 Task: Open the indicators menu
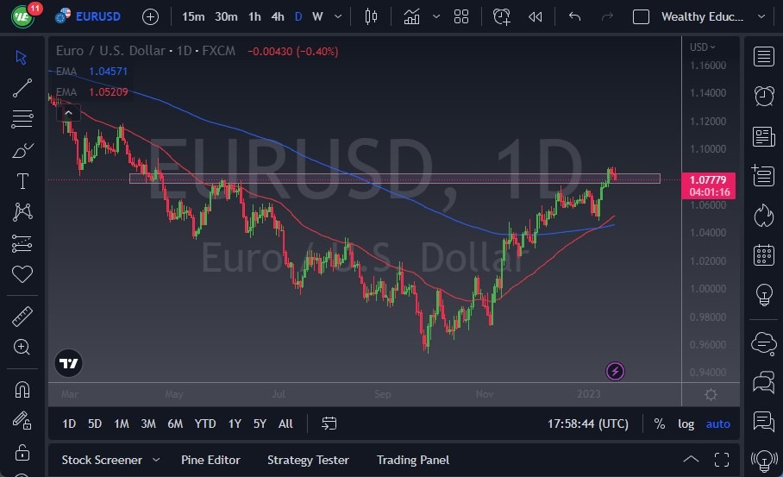[x=411, y=16]
